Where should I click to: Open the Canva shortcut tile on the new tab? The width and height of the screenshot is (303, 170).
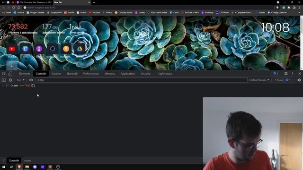coord(25,49)
